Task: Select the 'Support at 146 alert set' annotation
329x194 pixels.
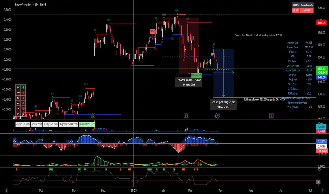Action: click(259, 35)
